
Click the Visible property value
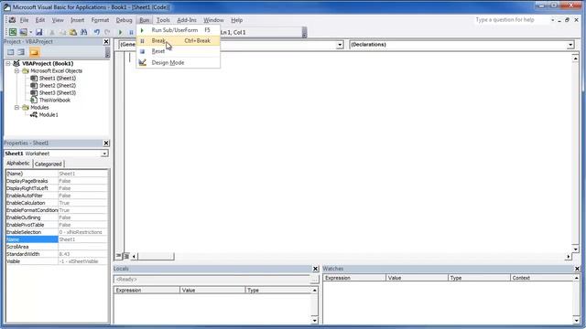point(83,261)
